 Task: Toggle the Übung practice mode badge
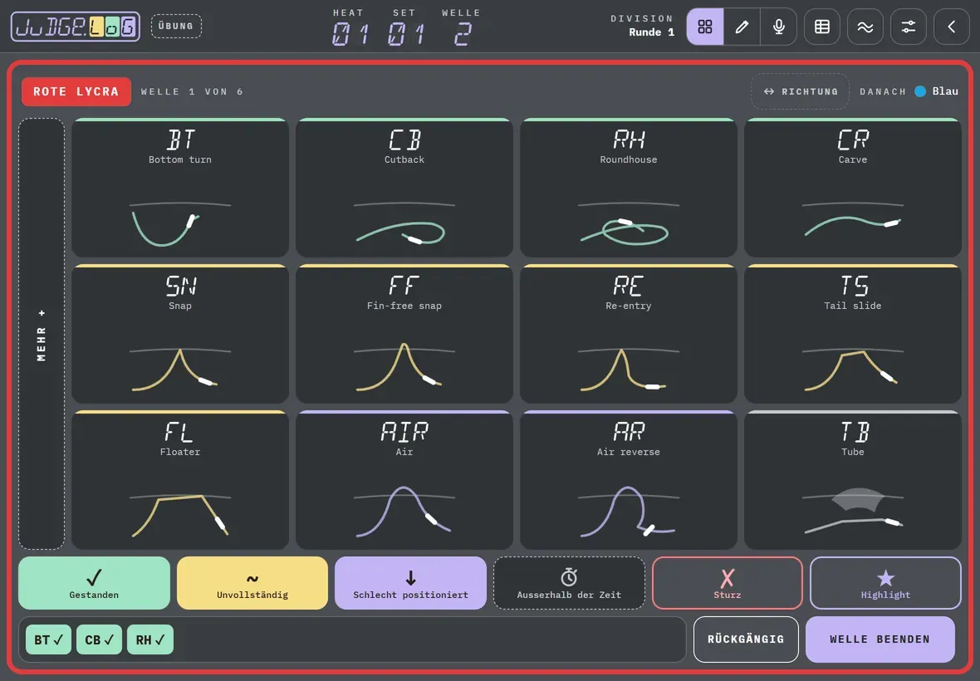click(x=176, y=27)
